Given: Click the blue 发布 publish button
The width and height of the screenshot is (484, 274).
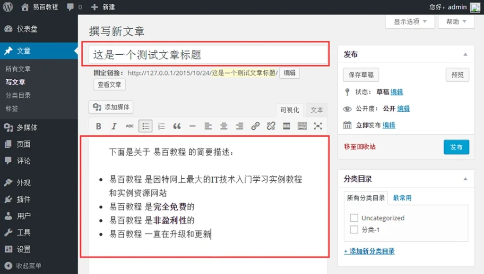Looking at the screenshot, I should (x=457, y=147).
